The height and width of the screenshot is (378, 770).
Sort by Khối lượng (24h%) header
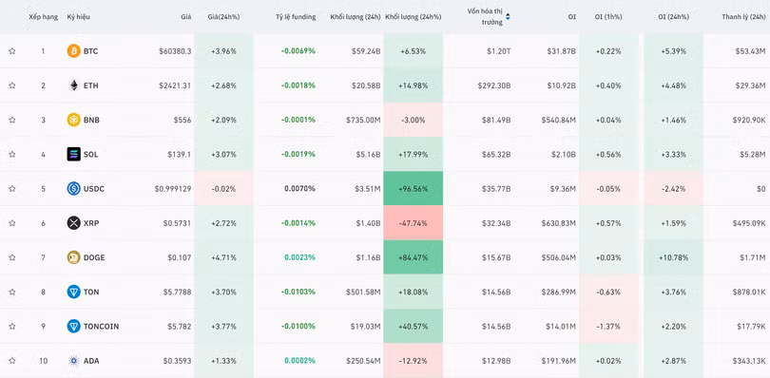coord(413,17)
